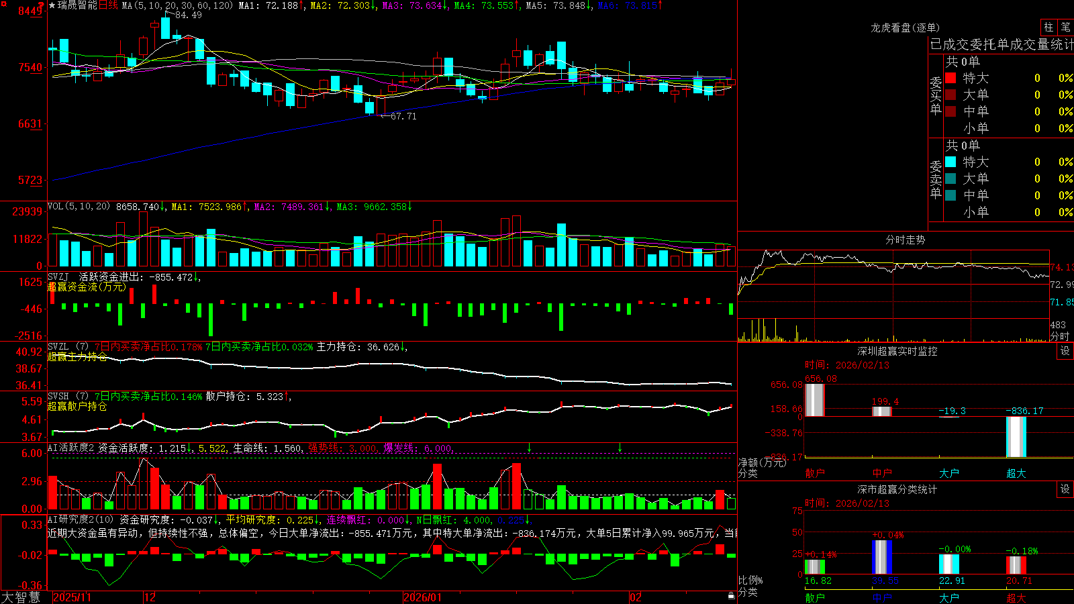1074x604 pixels.
Task: Click the 84.49 high price label
Action: (x=189, y=15)
